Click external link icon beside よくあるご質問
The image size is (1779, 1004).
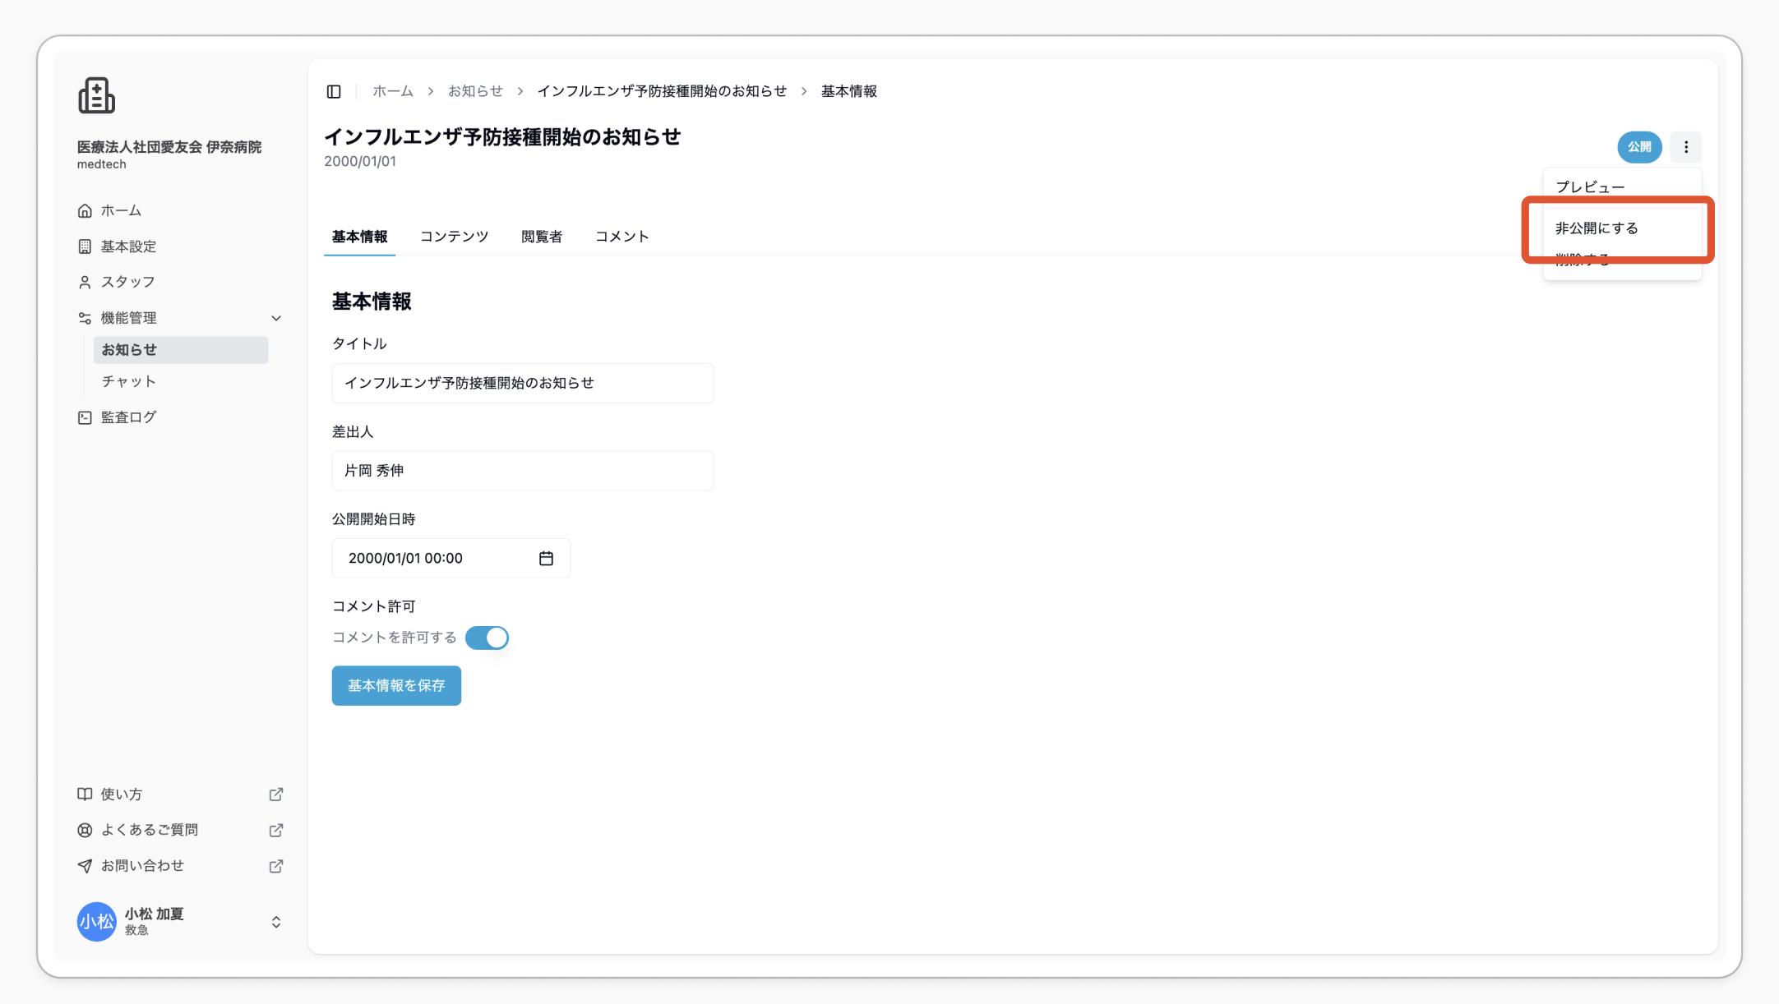(276, 830)
